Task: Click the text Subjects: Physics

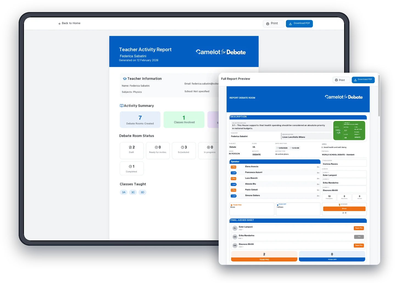Action: point(132,92)
